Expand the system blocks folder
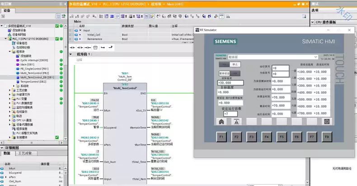The image size is (357, 186). tap(14, 86)
